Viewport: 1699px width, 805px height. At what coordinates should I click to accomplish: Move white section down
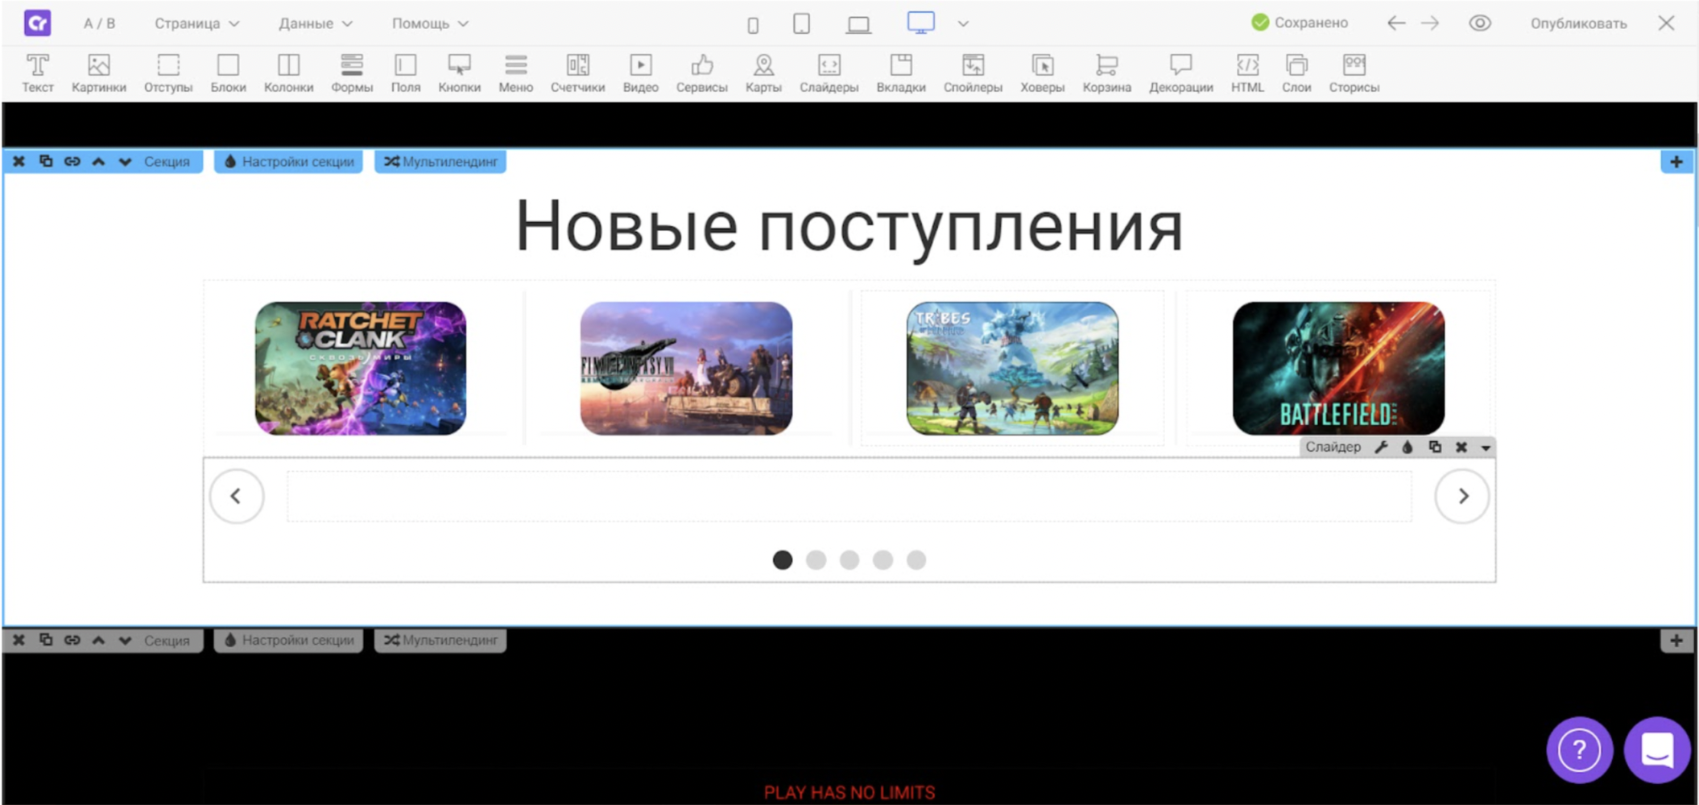[125, 161]
